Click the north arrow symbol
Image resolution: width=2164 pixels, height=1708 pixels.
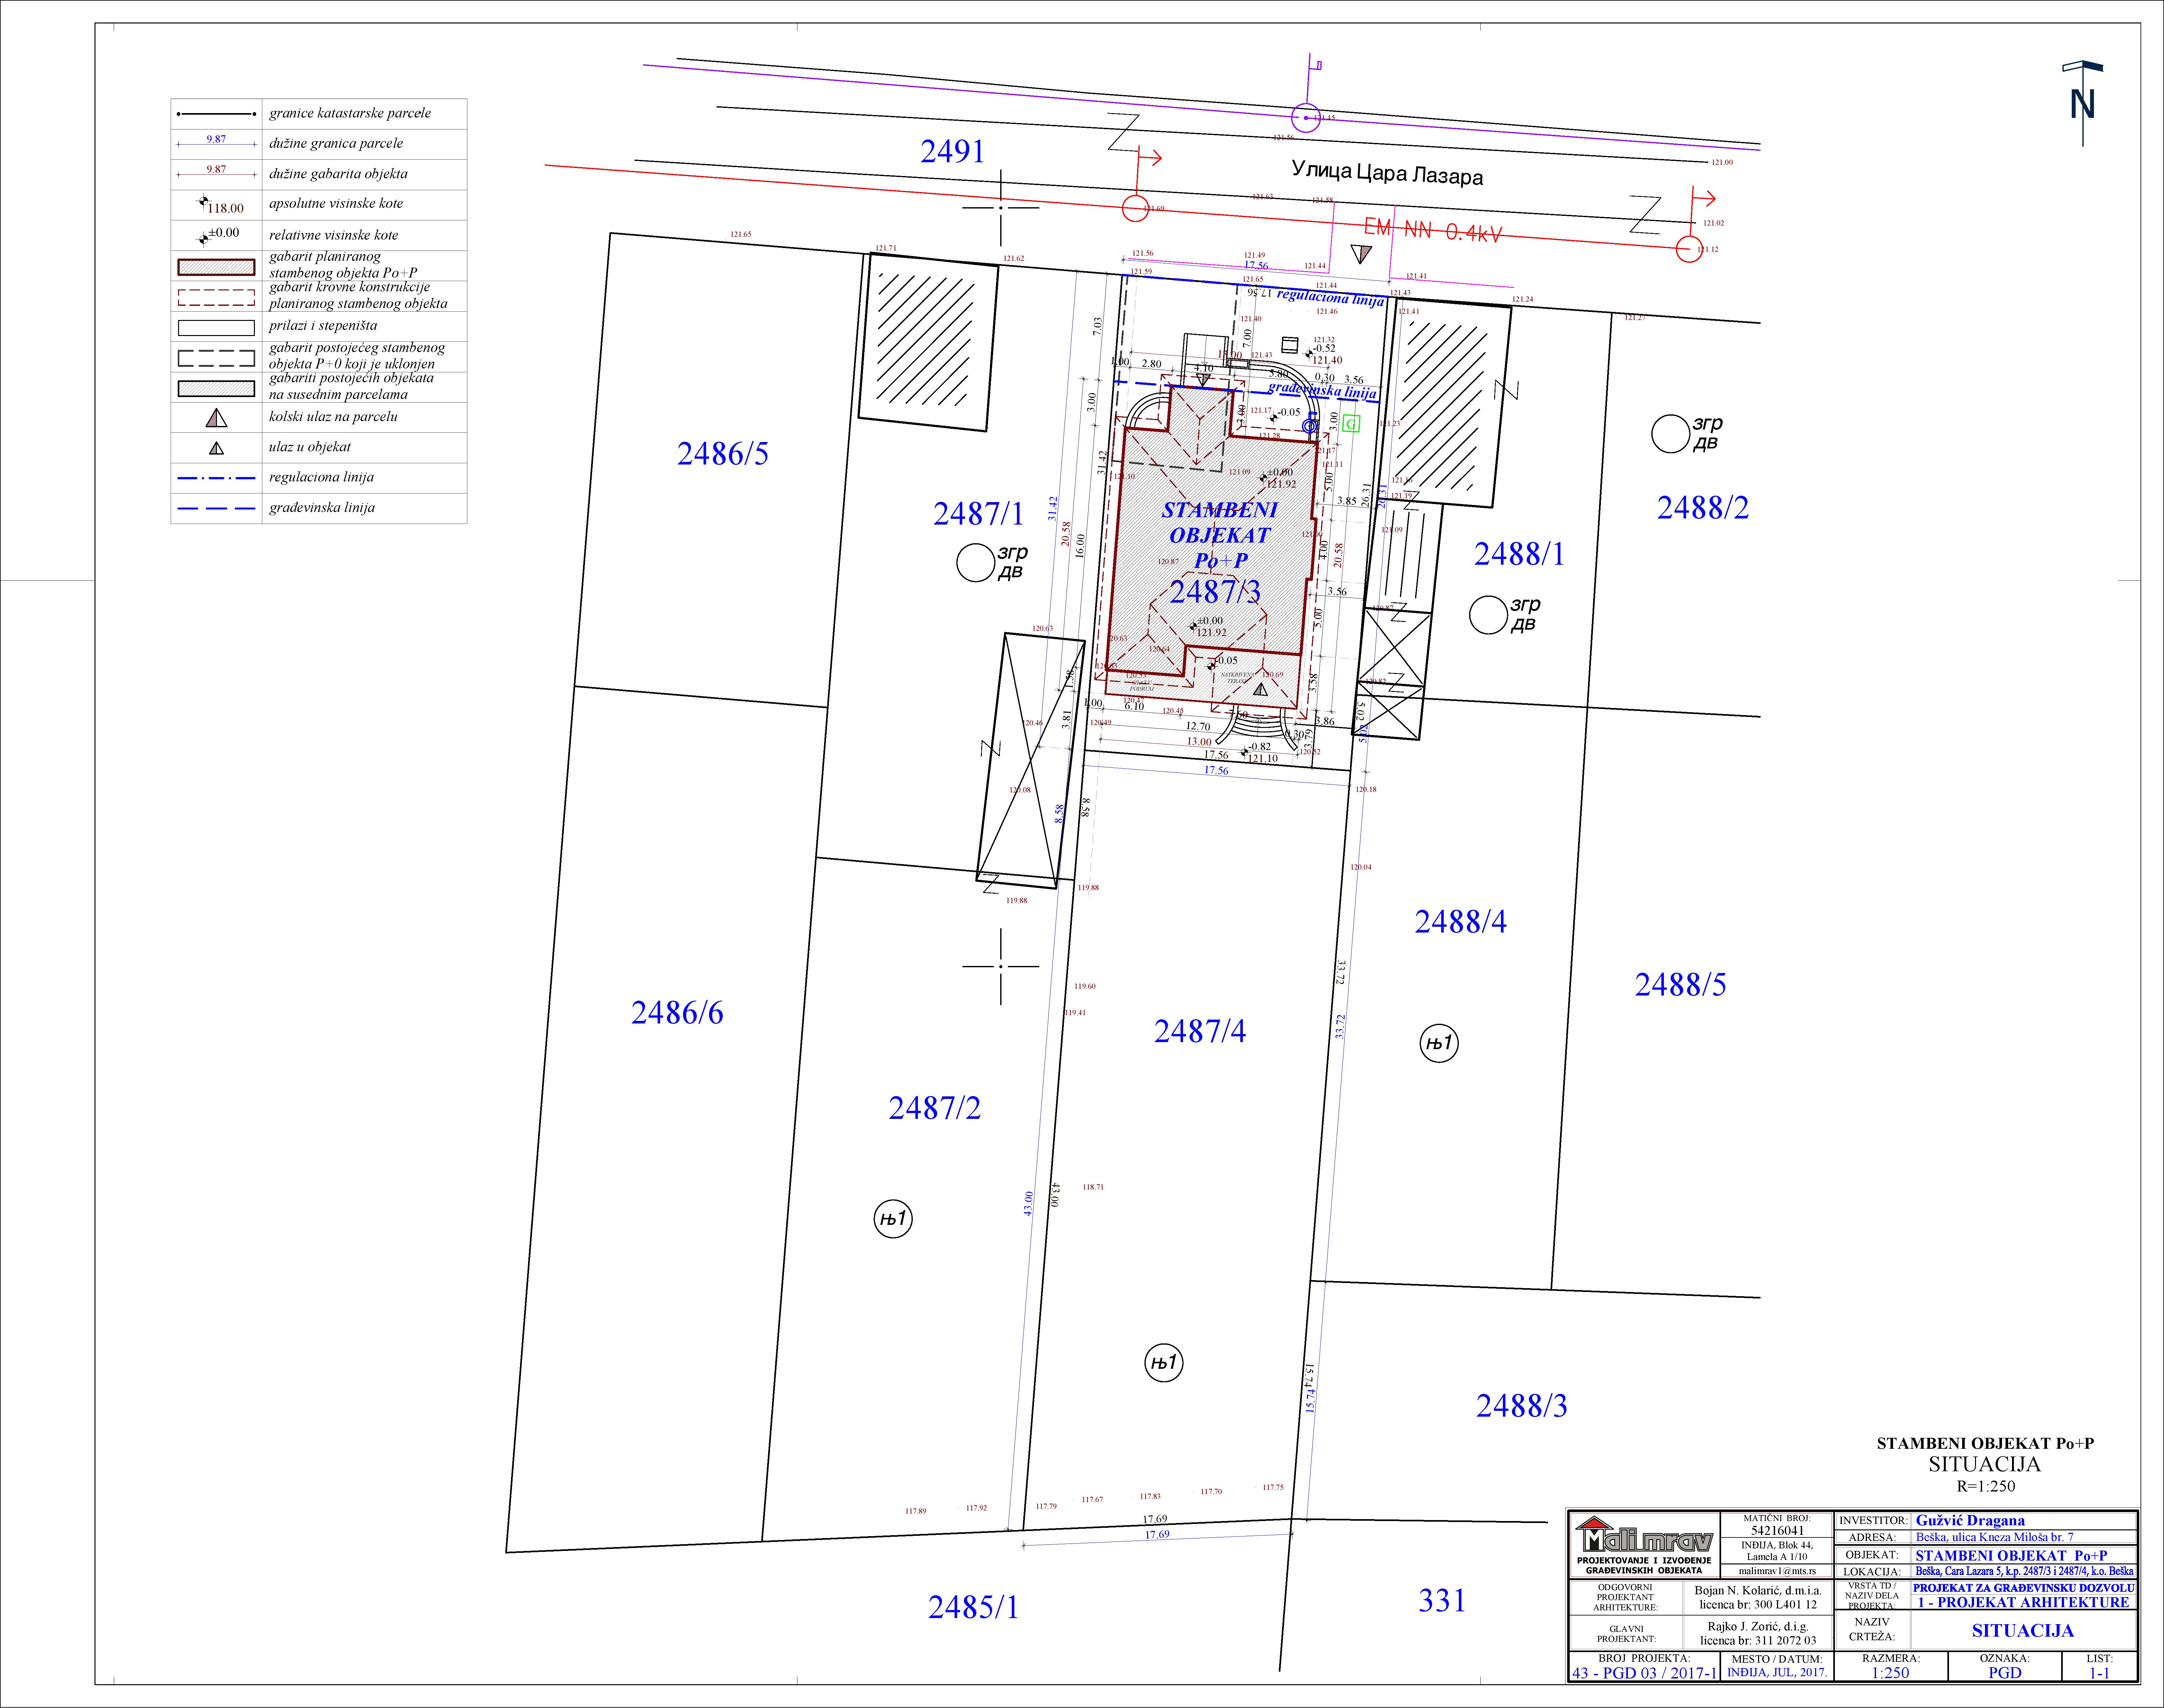[x=2083, y=103]
